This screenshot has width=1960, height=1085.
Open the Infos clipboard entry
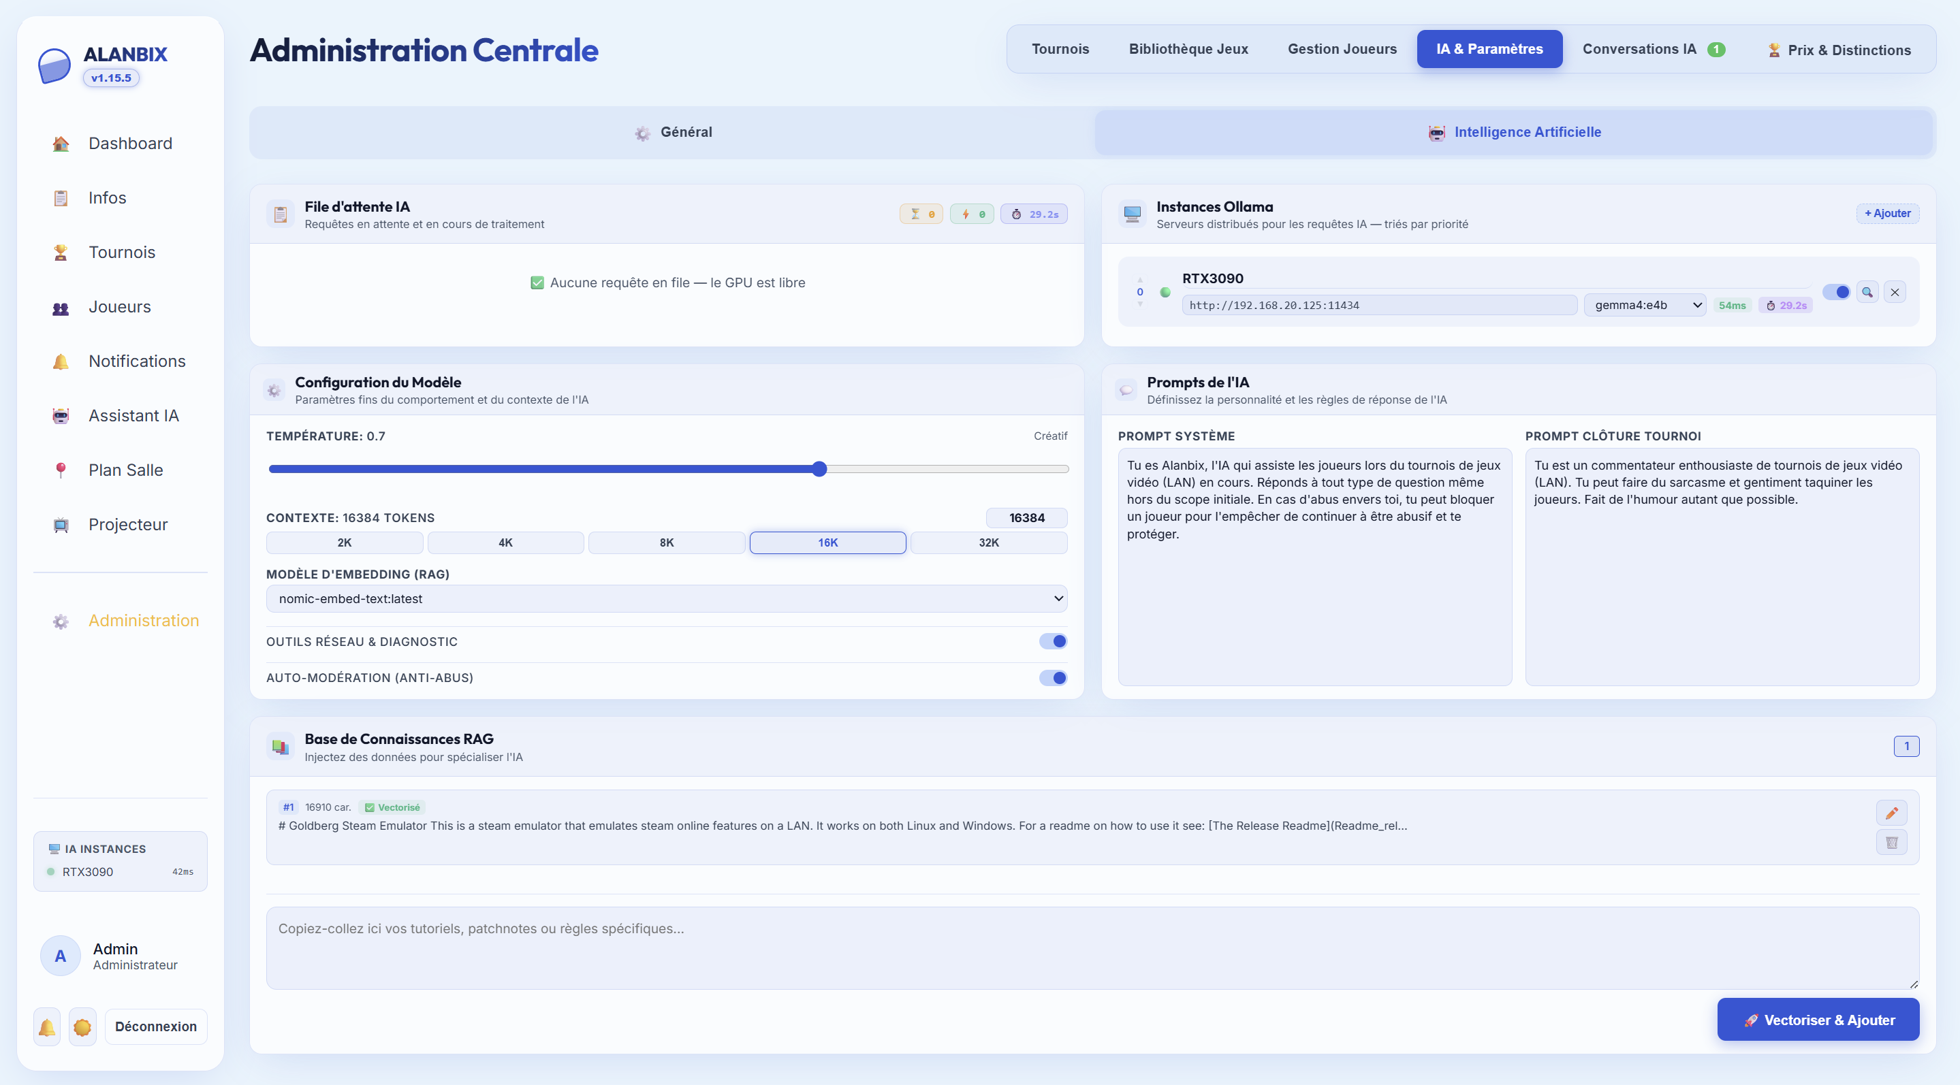(121, 197)
